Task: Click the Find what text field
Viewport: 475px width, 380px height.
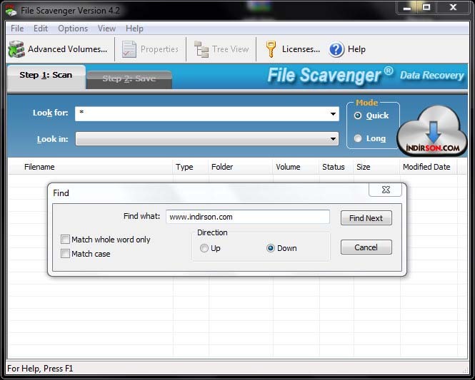Action: 247,217
